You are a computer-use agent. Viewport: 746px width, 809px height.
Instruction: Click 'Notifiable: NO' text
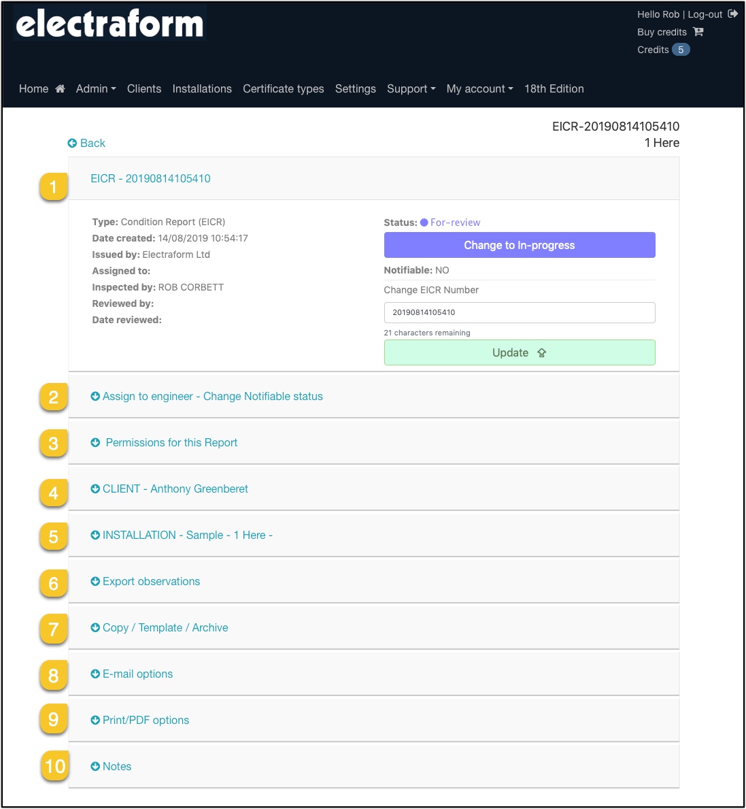(417, 270)
